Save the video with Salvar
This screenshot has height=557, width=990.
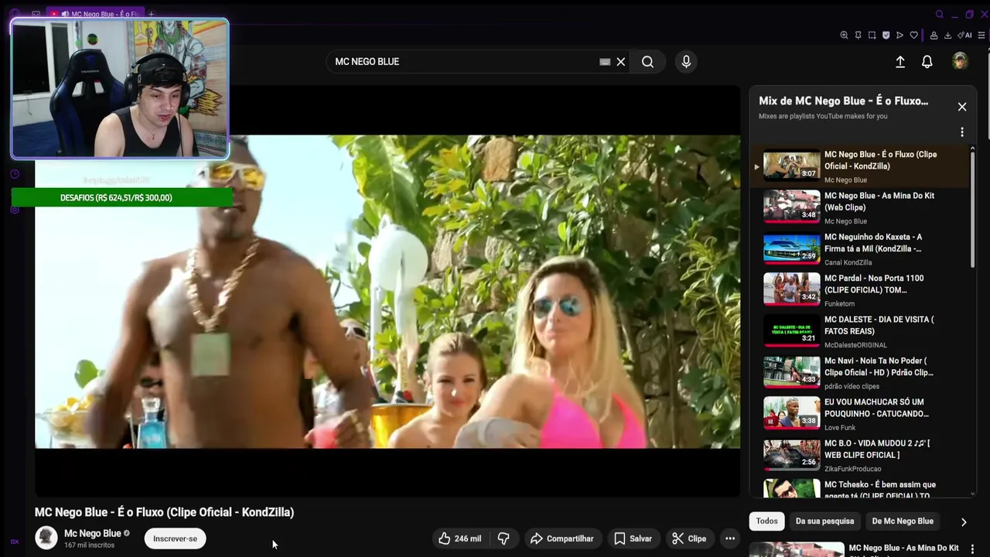(633, 538)
